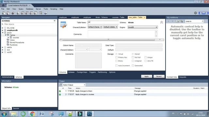Image resolution: width=209 pixels, height=117 pixels.
Task: Toggle automatic context help icon
Action: [182, 21]
